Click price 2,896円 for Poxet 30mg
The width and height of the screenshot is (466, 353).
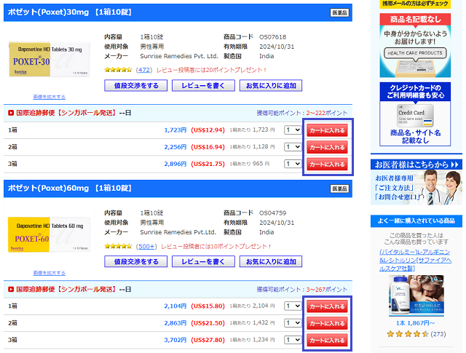point(175,164)
